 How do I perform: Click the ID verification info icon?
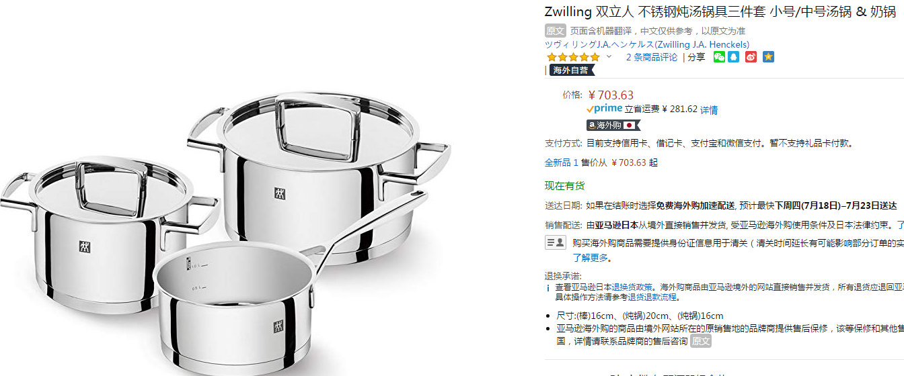click(x=555, y=242)
